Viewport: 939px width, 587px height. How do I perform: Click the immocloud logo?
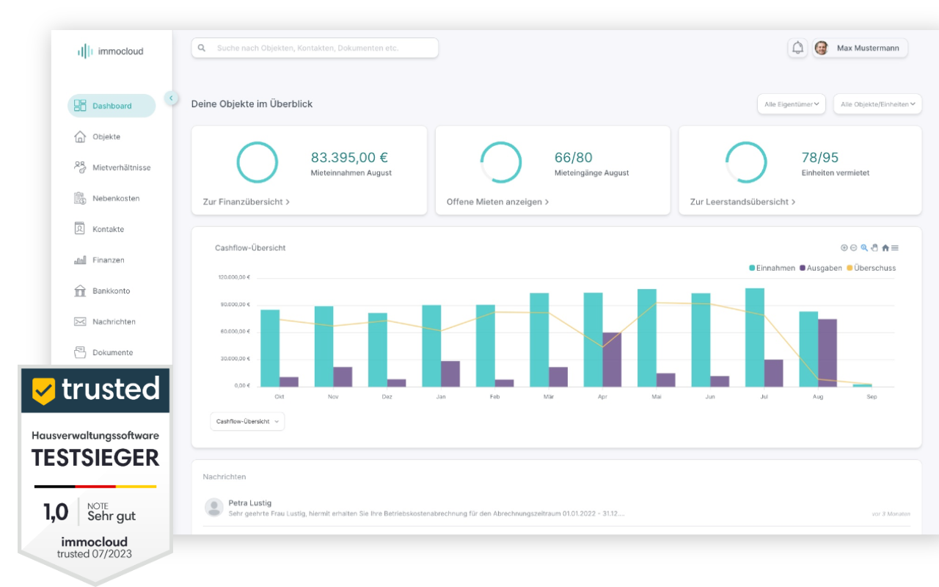tap(111, 51)
